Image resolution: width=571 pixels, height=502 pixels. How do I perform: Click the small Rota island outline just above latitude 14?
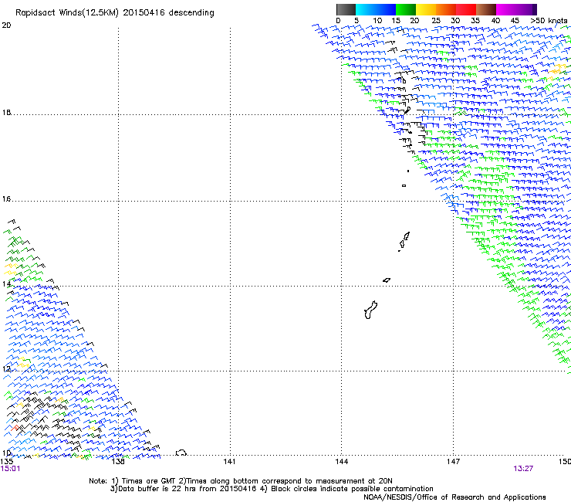coord(387,280)
